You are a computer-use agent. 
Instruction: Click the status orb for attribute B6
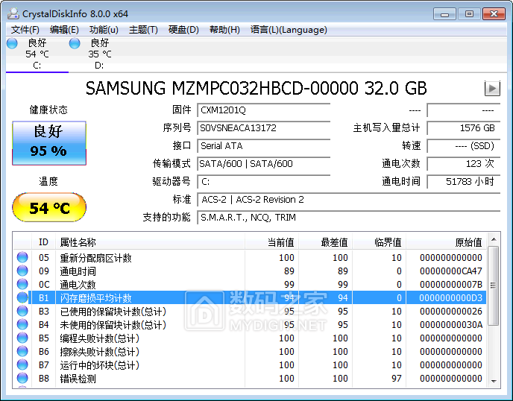(22, 351)
